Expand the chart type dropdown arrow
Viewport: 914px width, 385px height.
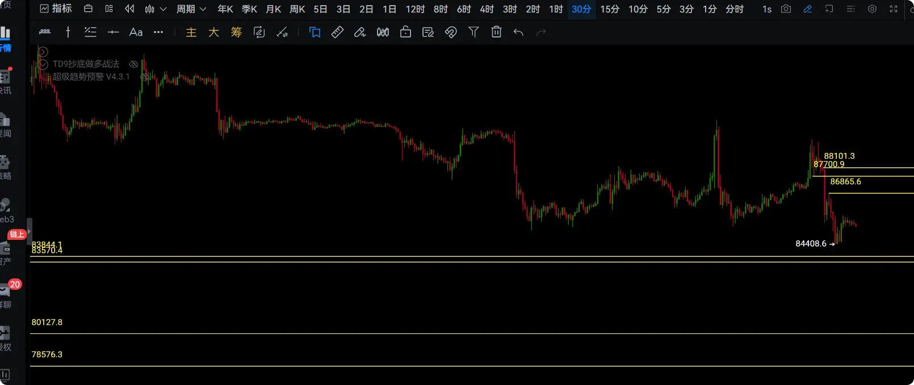pyautogui.click(x=163, y=9)
